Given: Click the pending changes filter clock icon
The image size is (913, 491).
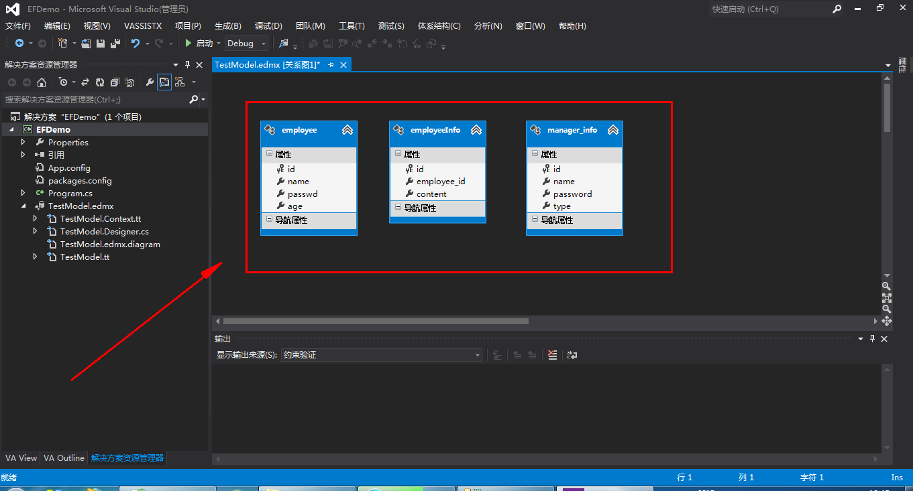Looking at the screenshot, I should (x=63, y=82).
